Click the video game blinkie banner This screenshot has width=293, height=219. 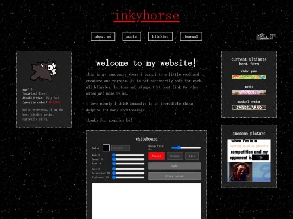pos(249,77)
